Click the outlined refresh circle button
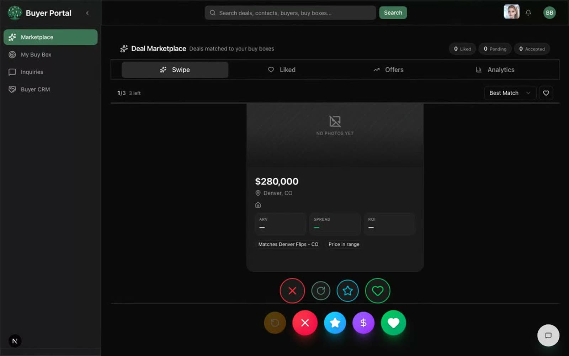Screen dimensions: 569x356 (321, 291)
